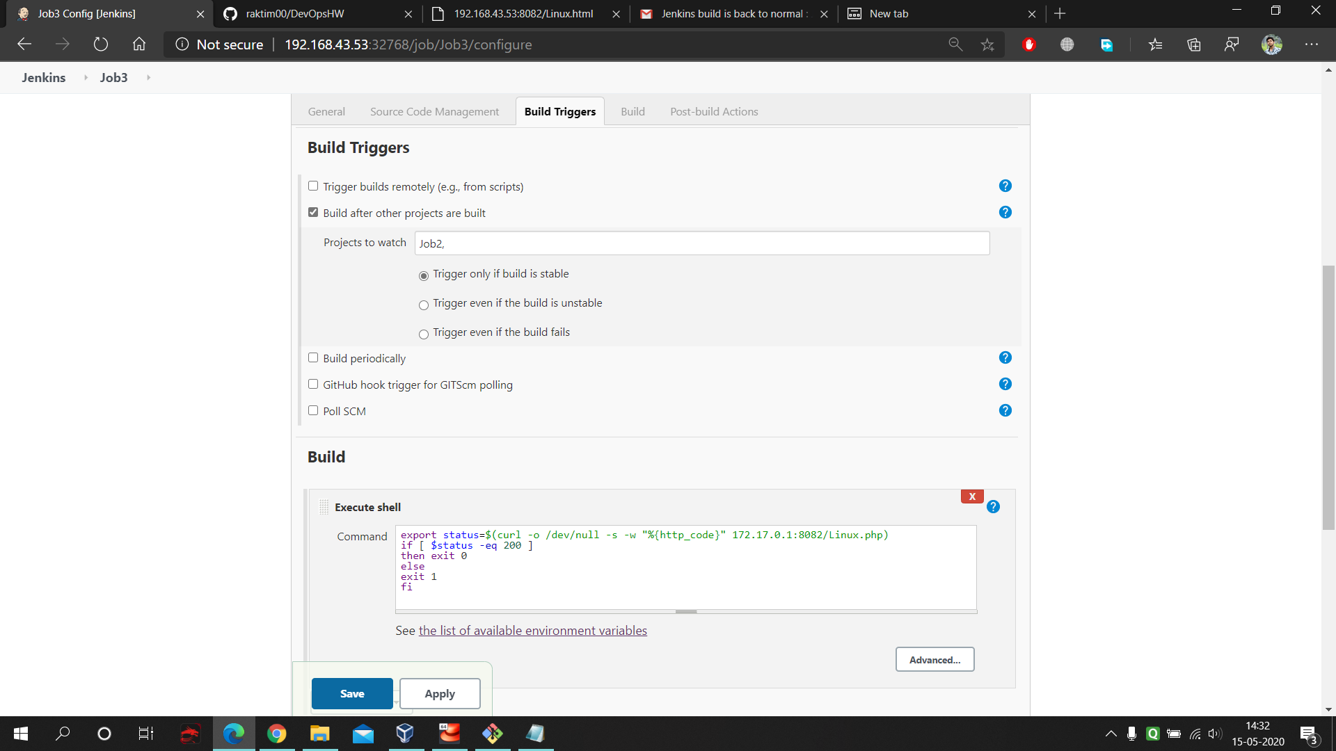The height and width of the screenshot is (751, 1336).
Task: Open the notification center icon
Action: pos(1309,734)
